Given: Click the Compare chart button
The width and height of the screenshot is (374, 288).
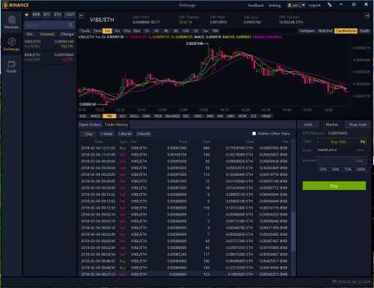Looking at the screenshot, I should click(x=307, y=31).
